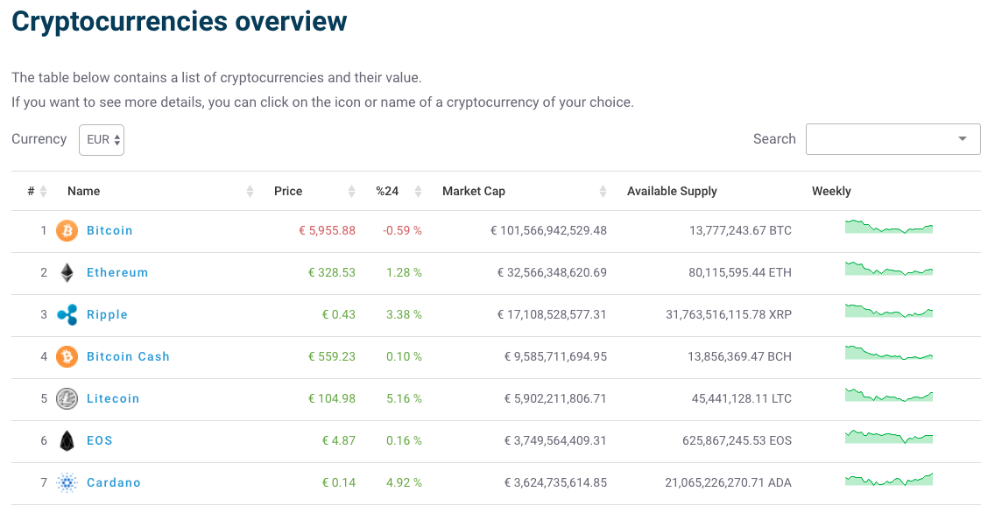Open the Bitcoin details link

109,231
